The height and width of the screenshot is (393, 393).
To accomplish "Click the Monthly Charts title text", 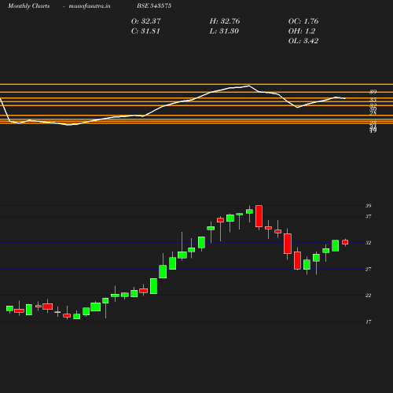I will click(x=28, y=6).
